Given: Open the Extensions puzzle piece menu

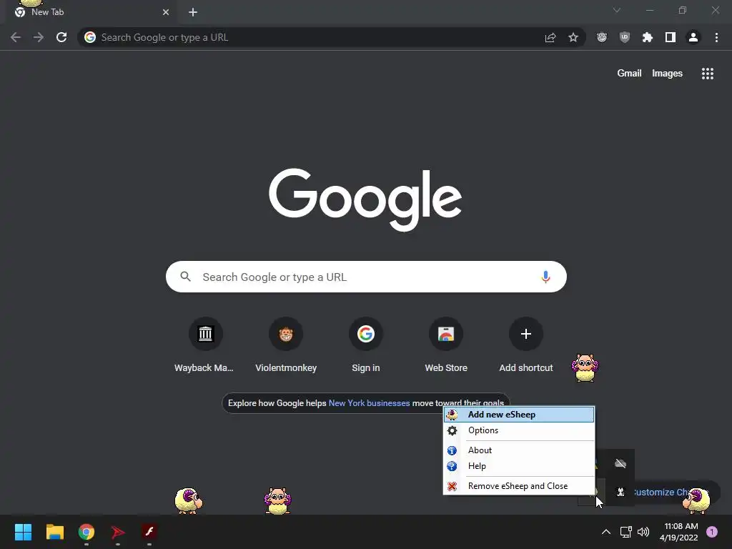Looking at the screenshot, I should (x=648, y=37).
